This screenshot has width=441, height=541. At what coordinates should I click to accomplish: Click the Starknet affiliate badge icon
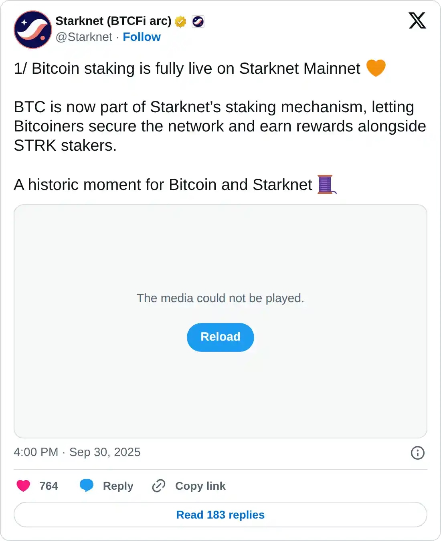198,21
